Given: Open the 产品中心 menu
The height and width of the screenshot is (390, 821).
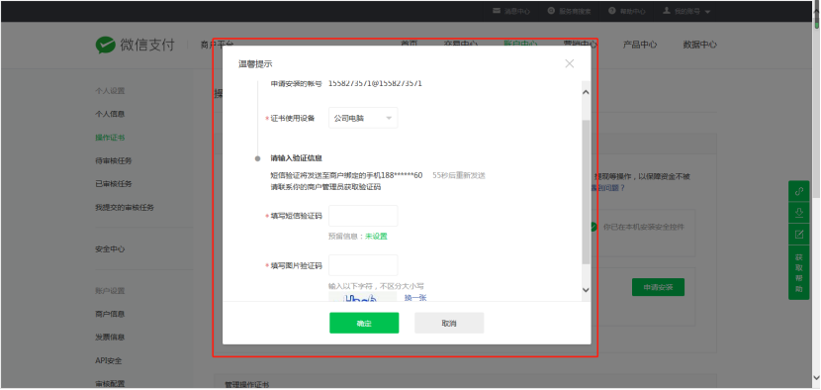Looking at the screenshot, I should tap(640, 45).
